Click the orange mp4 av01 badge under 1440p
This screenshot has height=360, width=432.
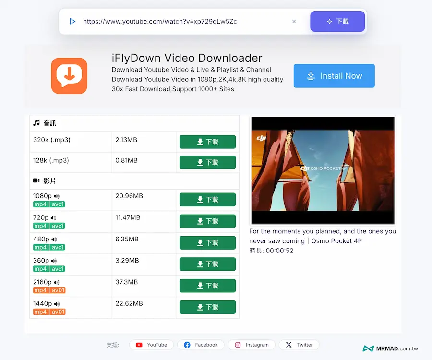(x=49, y=312)
